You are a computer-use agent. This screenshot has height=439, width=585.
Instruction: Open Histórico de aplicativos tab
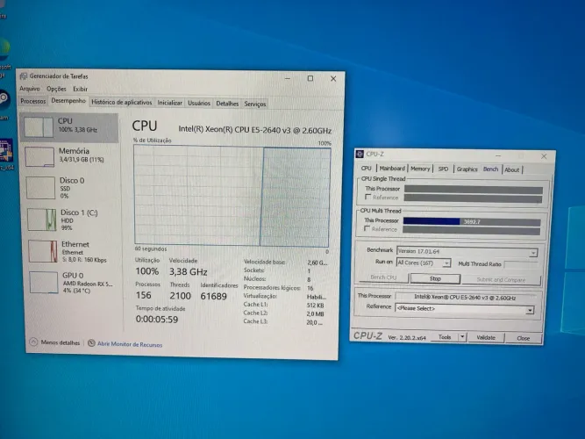pos(122,102)
